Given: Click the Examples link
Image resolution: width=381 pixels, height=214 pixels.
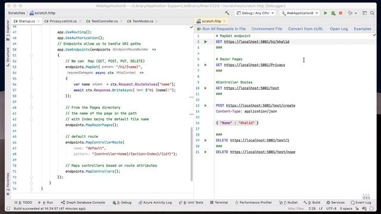Looking at the screenshot, I should 363,29.
